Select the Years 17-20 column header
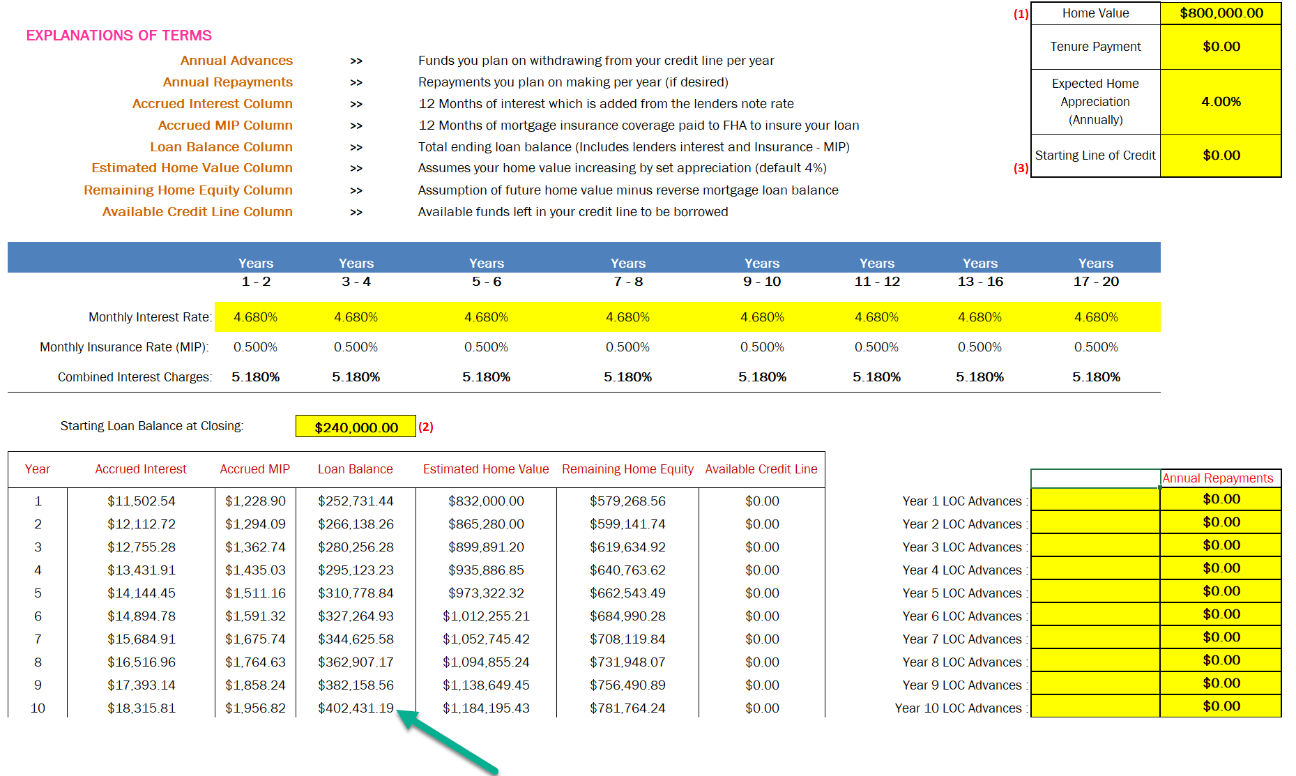Viewport: 1296px width, 776px height. click(1096, 272)
